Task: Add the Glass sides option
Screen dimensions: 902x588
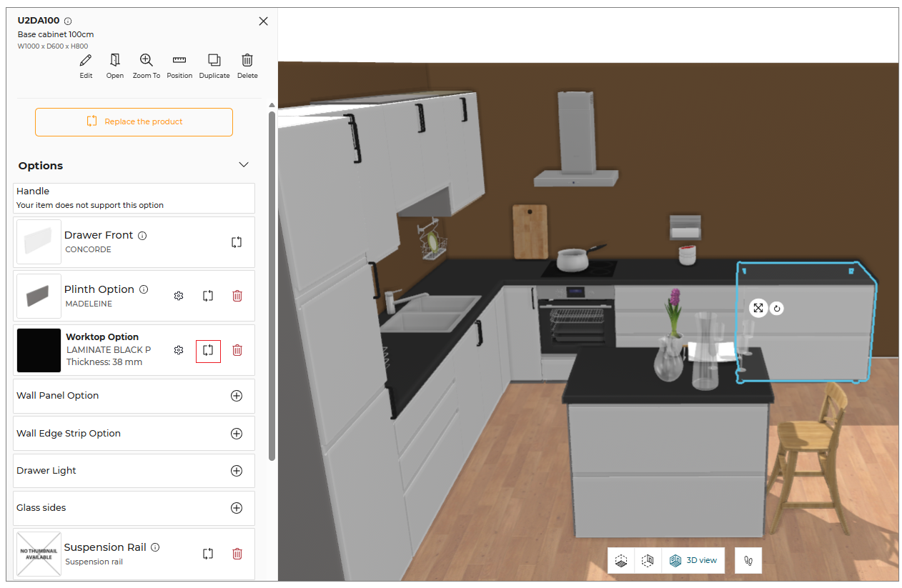Action: (237, 508)
